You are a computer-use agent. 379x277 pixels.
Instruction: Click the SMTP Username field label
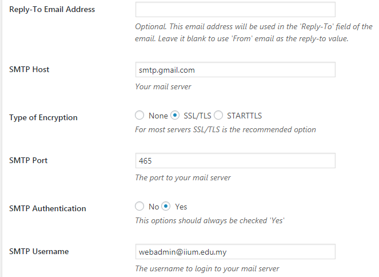[x=39, y=251]
